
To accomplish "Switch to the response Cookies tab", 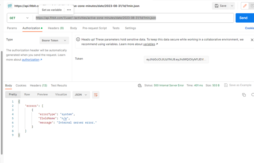I will pyautogui.click(x=21, y=85).
